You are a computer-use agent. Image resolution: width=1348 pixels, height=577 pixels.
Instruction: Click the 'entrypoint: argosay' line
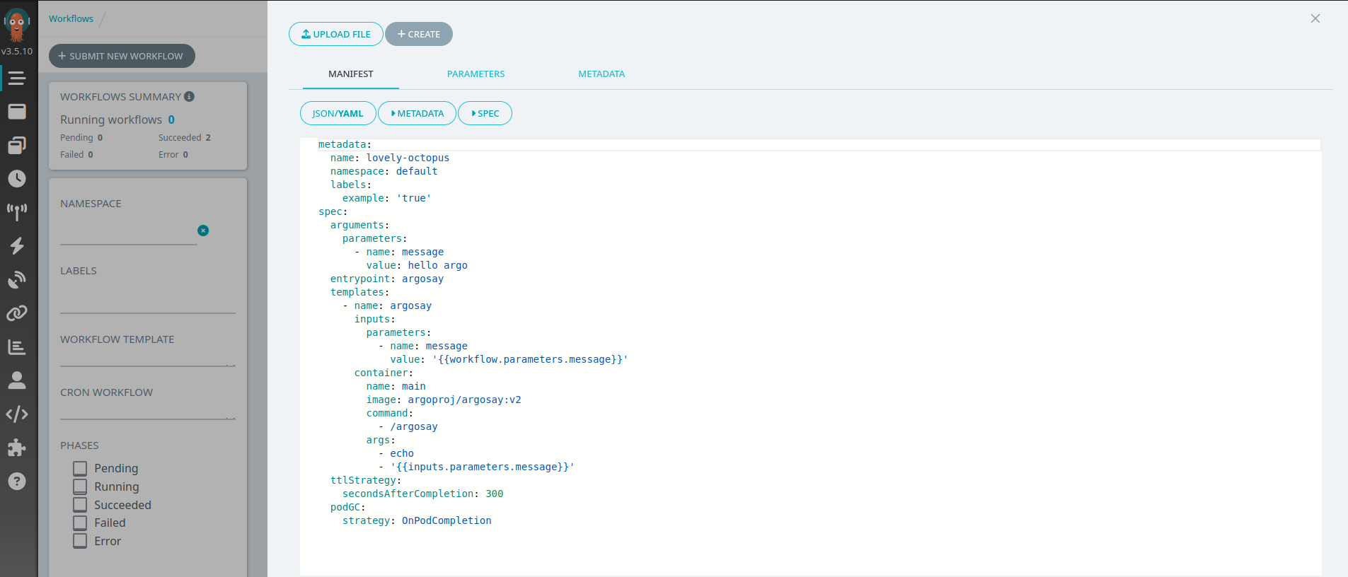[387, 279]
